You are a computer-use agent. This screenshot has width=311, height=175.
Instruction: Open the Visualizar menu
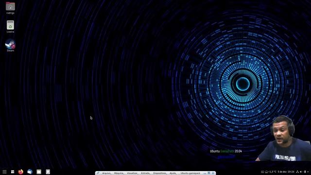tap(132, 173)
